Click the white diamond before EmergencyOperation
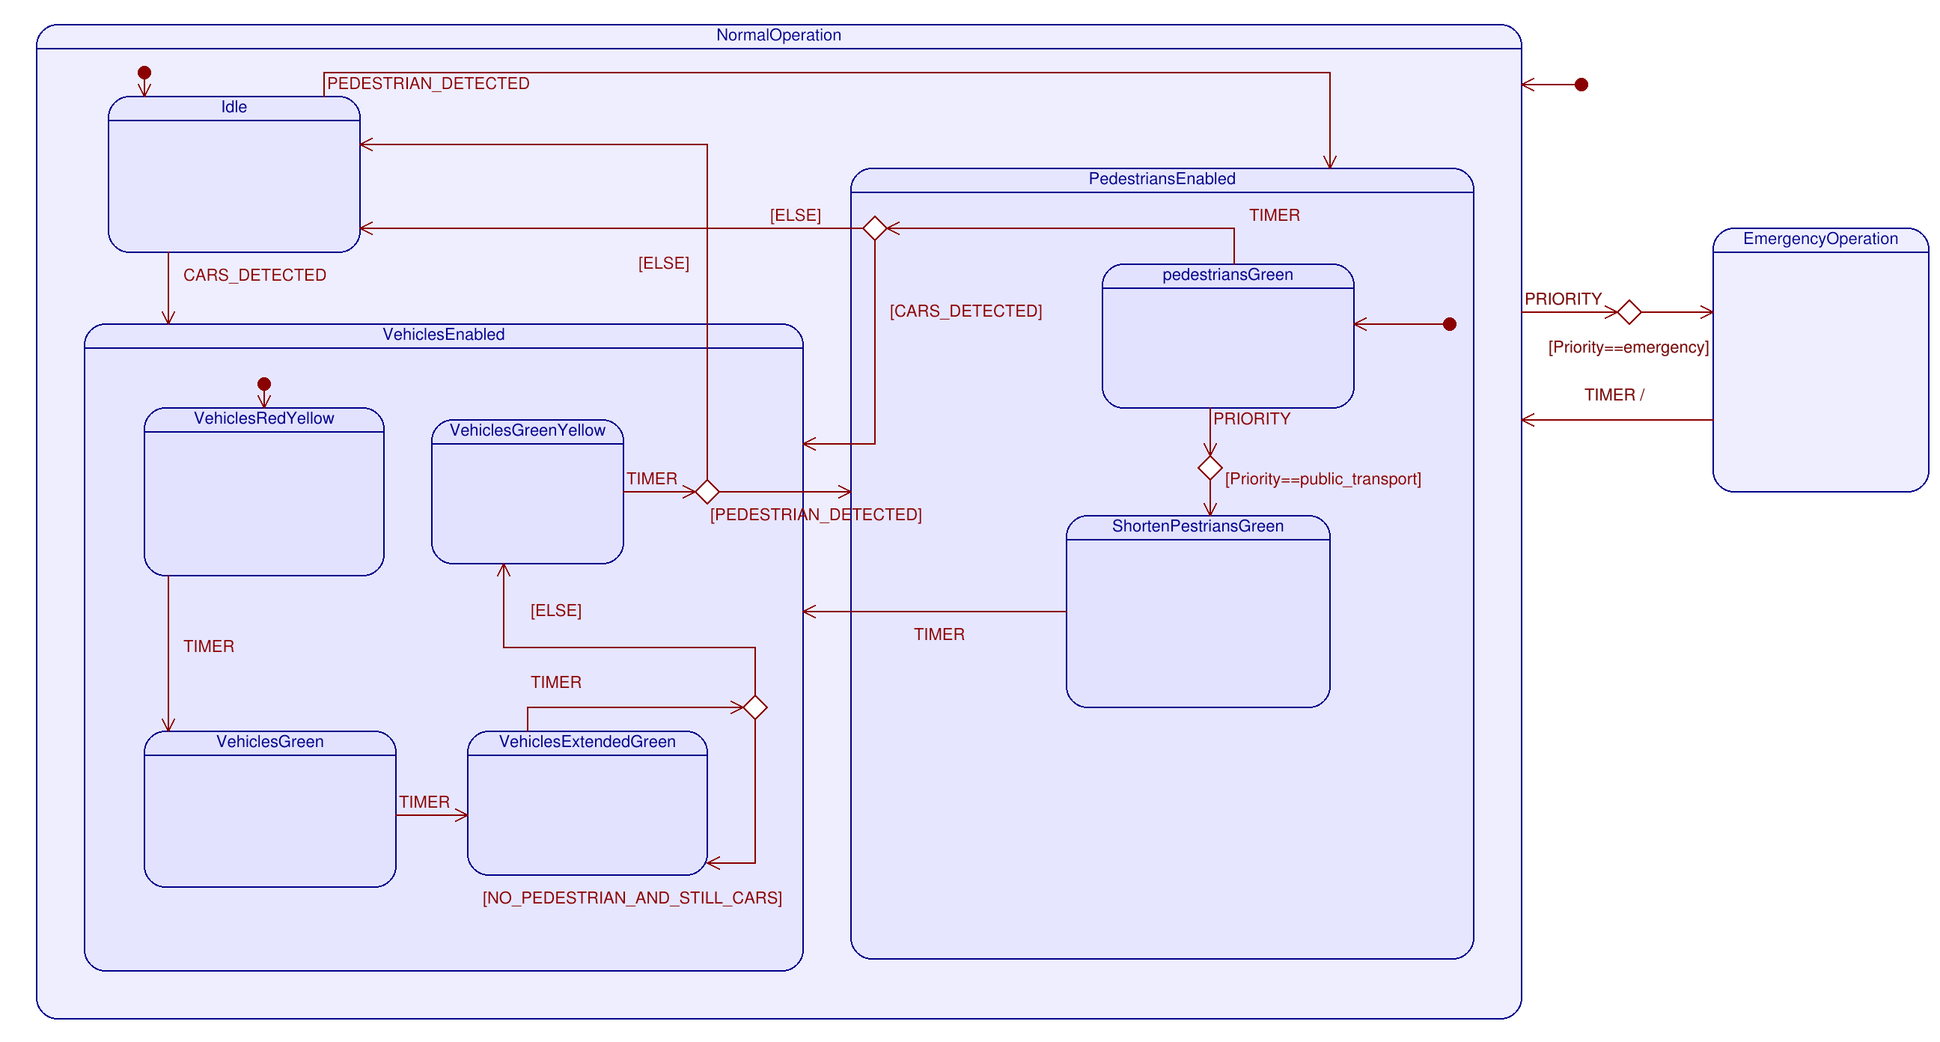1940x1042 pixels. (x=1629, y=312)
